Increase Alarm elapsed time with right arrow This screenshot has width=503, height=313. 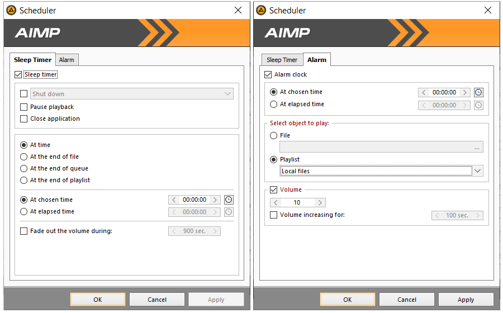(x=465, y=105)
